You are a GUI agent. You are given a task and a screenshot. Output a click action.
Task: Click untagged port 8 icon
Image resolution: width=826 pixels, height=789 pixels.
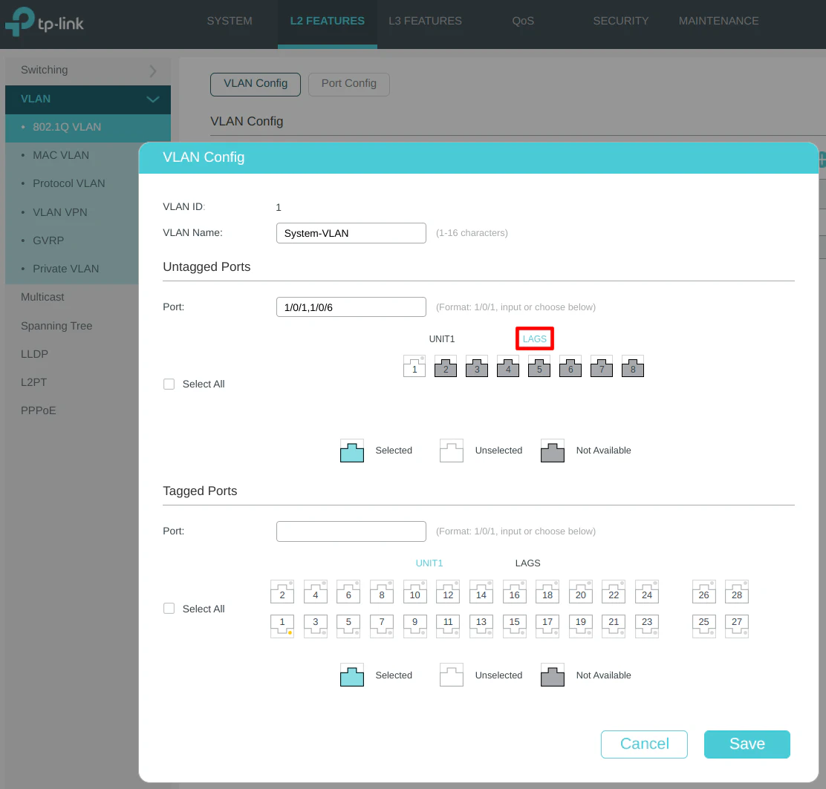pyautogui.click(x=633, y=367)
